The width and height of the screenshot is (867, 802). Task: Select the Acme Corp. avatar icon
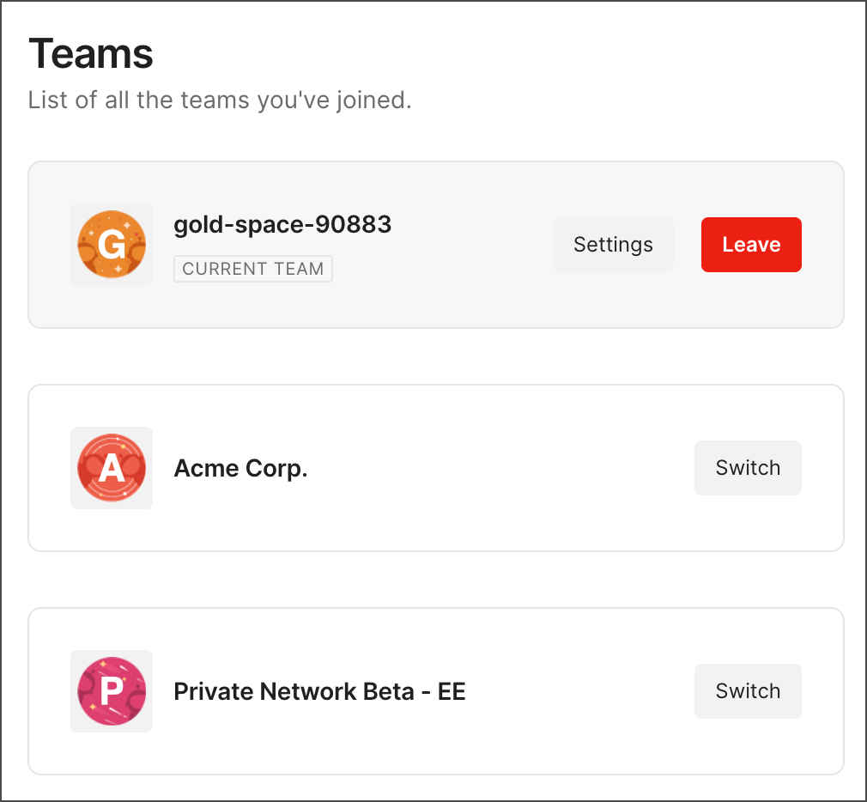112,468
